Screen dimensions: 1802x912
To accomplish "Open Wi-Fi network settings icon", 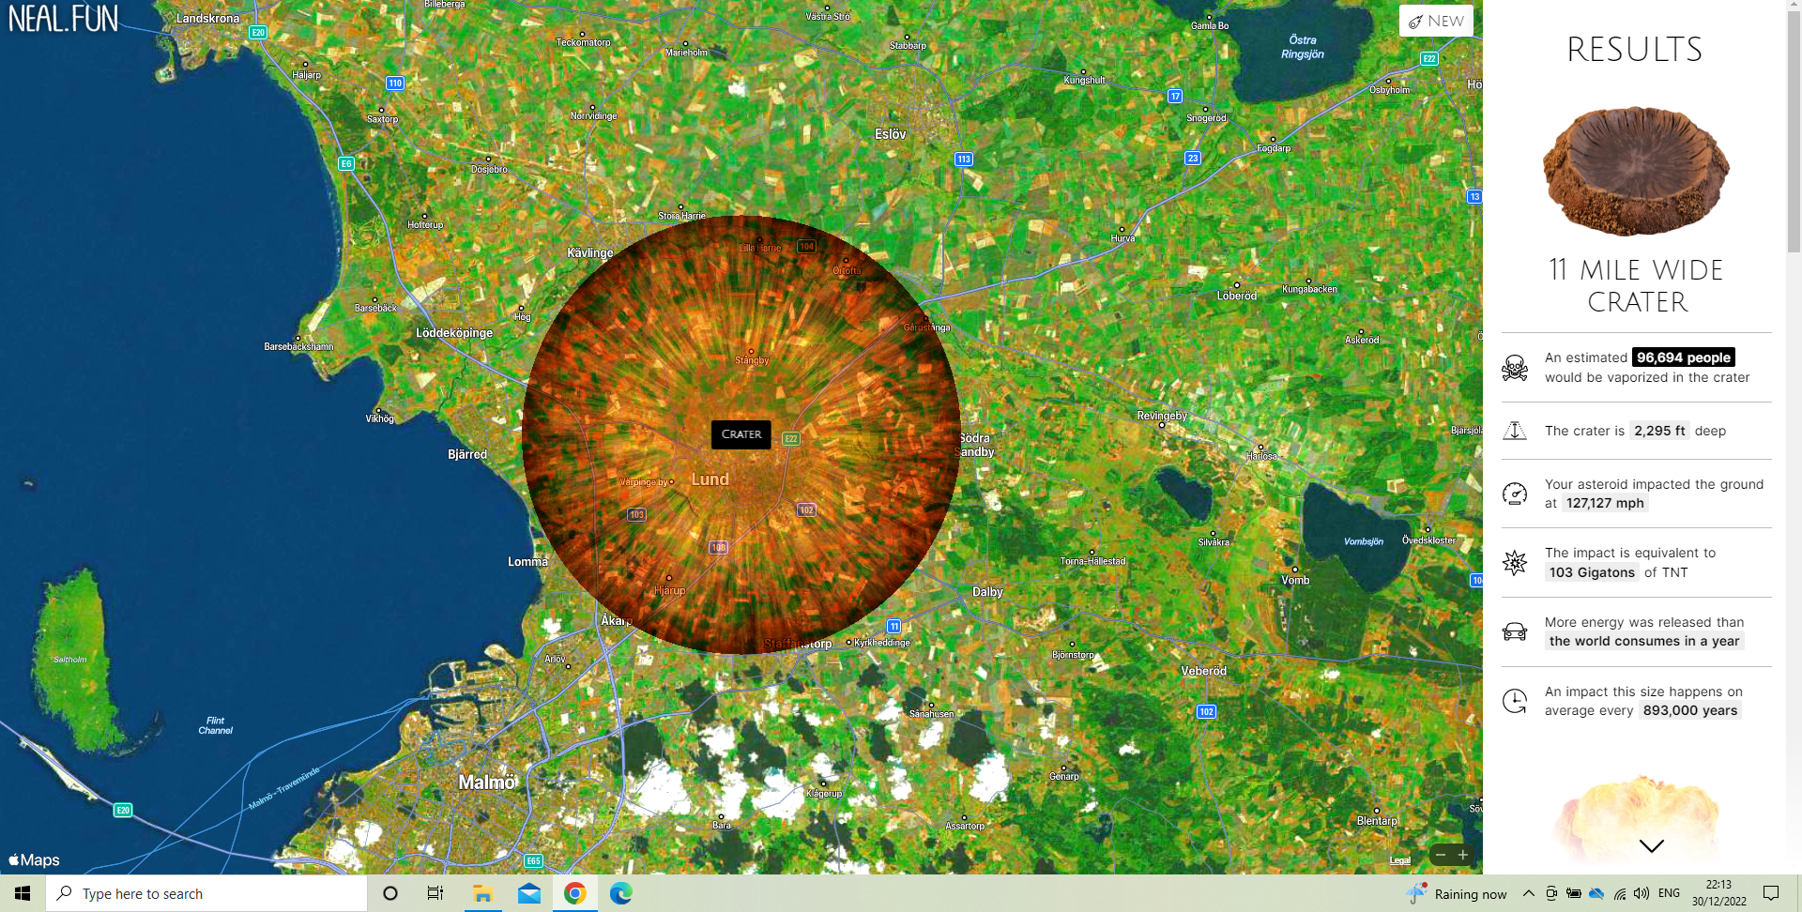I will point(1620,893).
